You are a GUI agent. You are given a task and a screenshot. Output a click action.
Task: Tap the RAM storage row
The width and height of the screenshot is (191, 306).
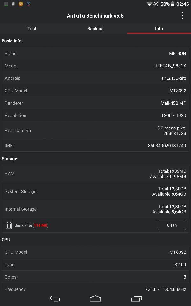(95, 174)
